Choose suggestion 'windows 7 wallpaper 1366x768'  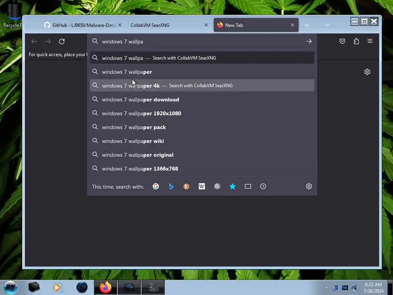point(202,169)
